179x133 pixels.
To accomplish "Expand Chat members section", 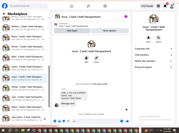I will pyautogui.click(x=154, y=55).
